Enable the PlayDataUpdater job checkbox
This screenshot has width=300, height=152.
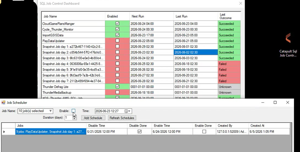pyautogui.click(x=117, y=41)
